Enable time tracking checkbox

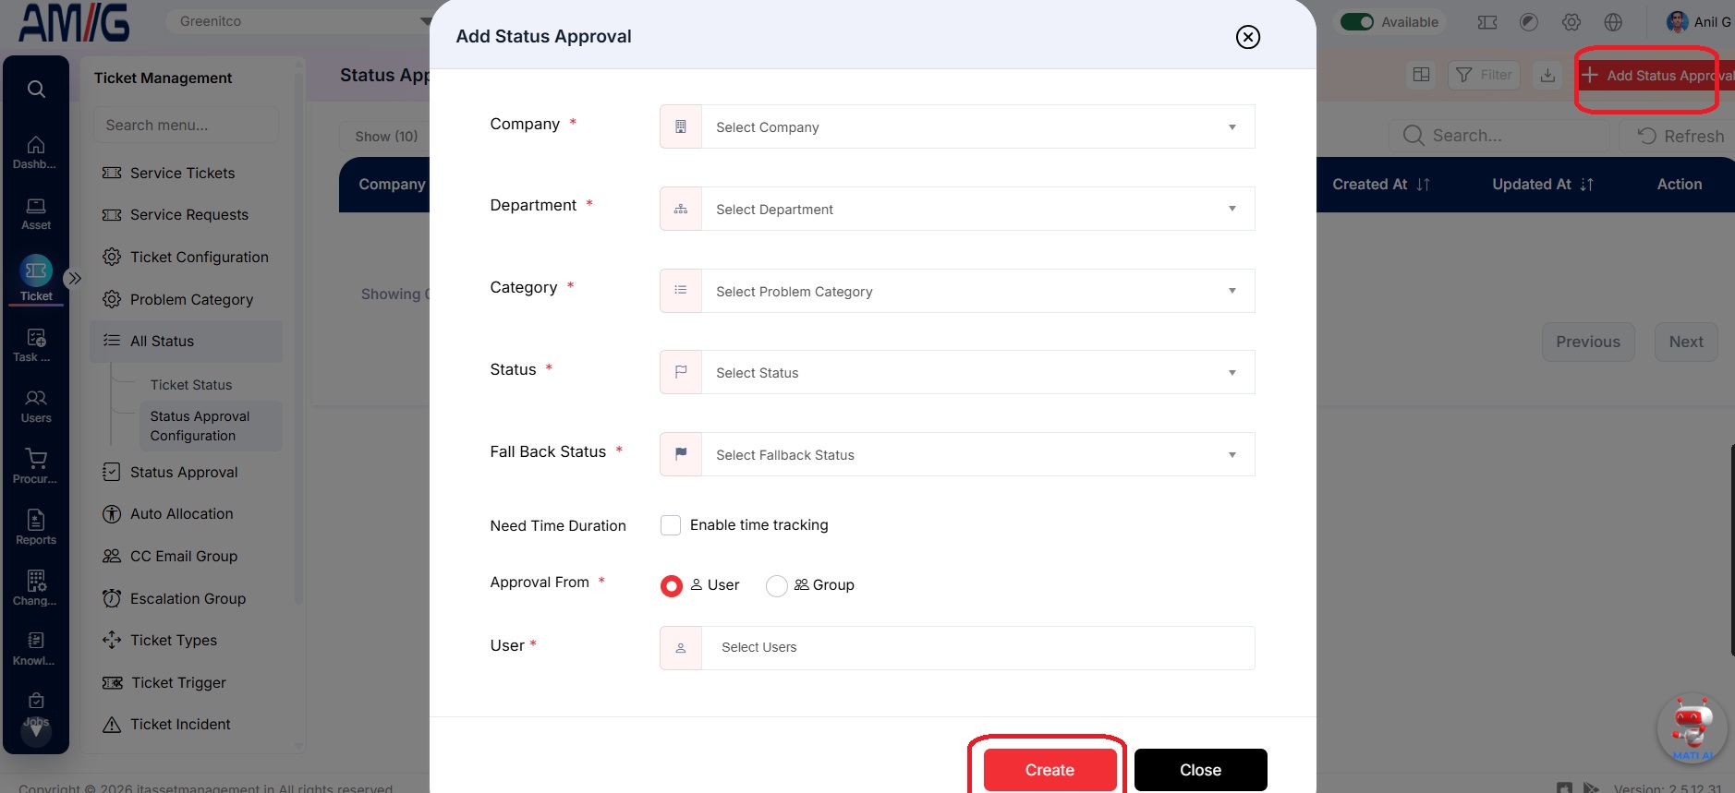(671, 525)
